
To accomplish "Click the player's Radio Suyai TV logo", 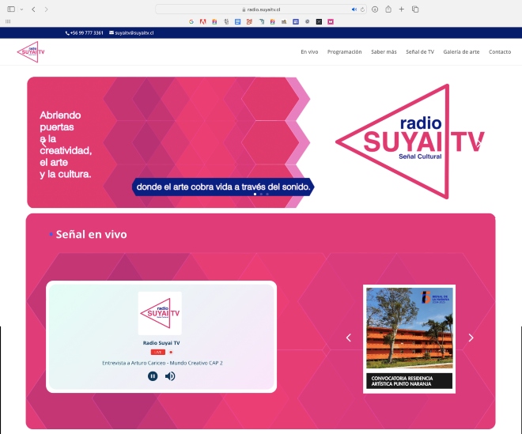I will point(160,313).
